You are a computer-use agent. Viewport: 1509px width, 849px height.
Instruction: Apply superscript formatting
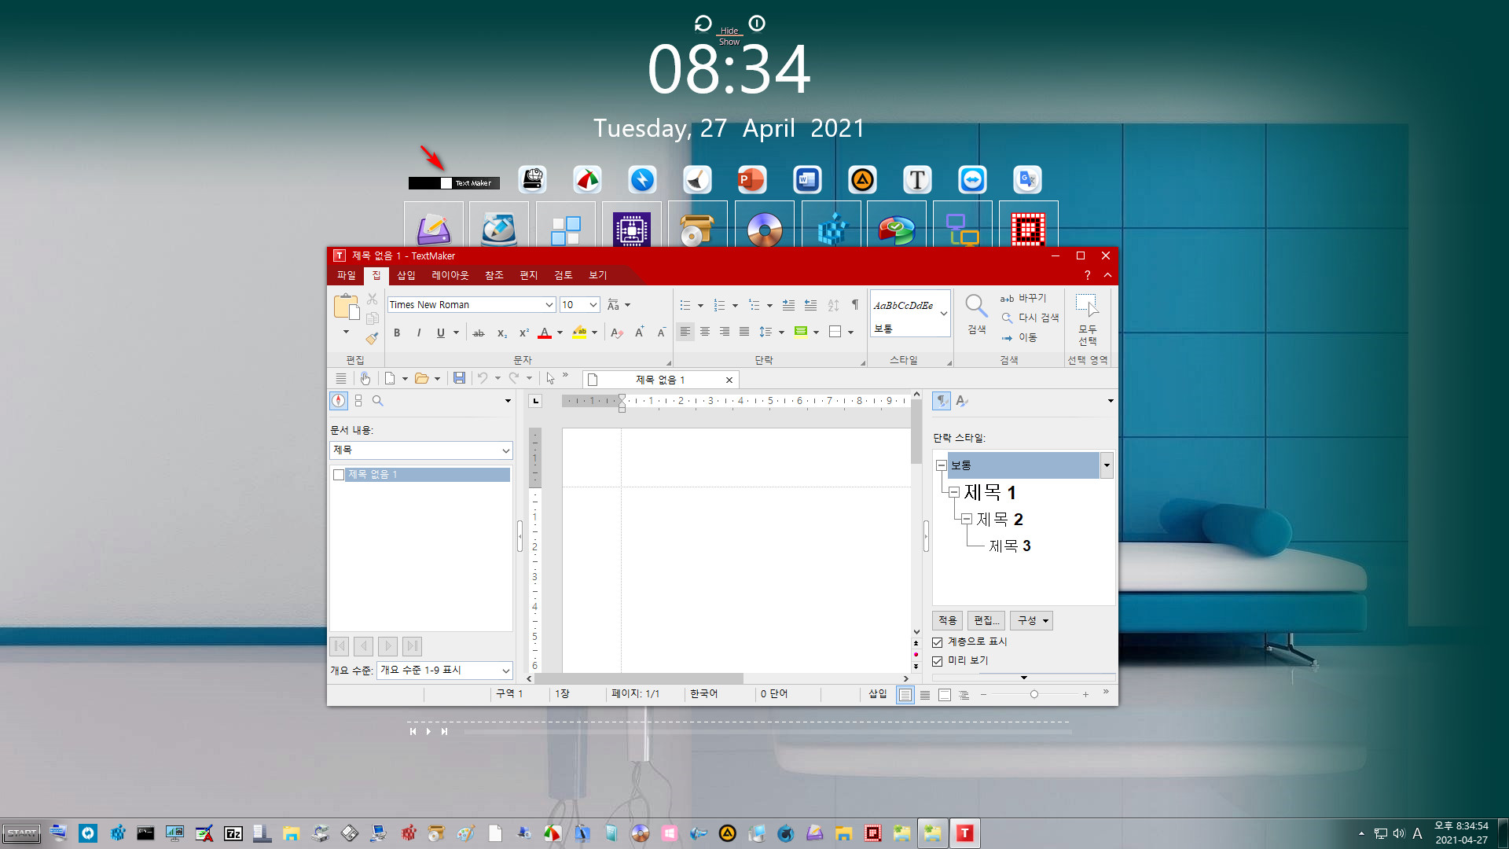click(523, 333)
